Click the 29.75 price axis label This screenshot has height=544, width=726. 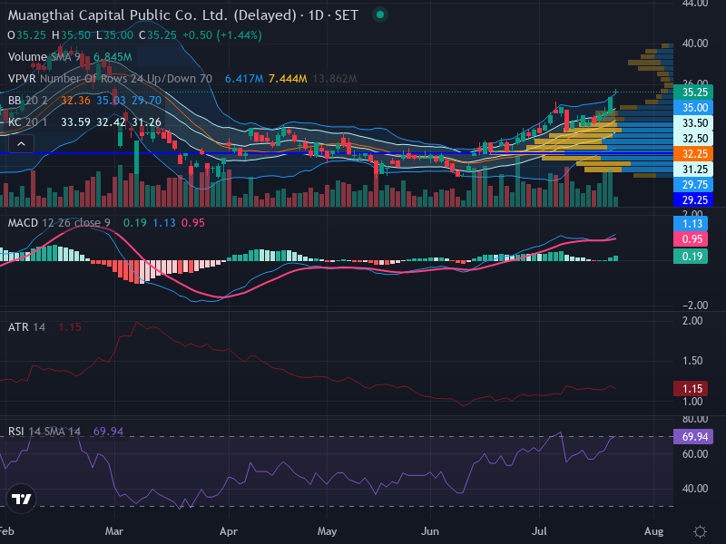click(x=693, y=185)
